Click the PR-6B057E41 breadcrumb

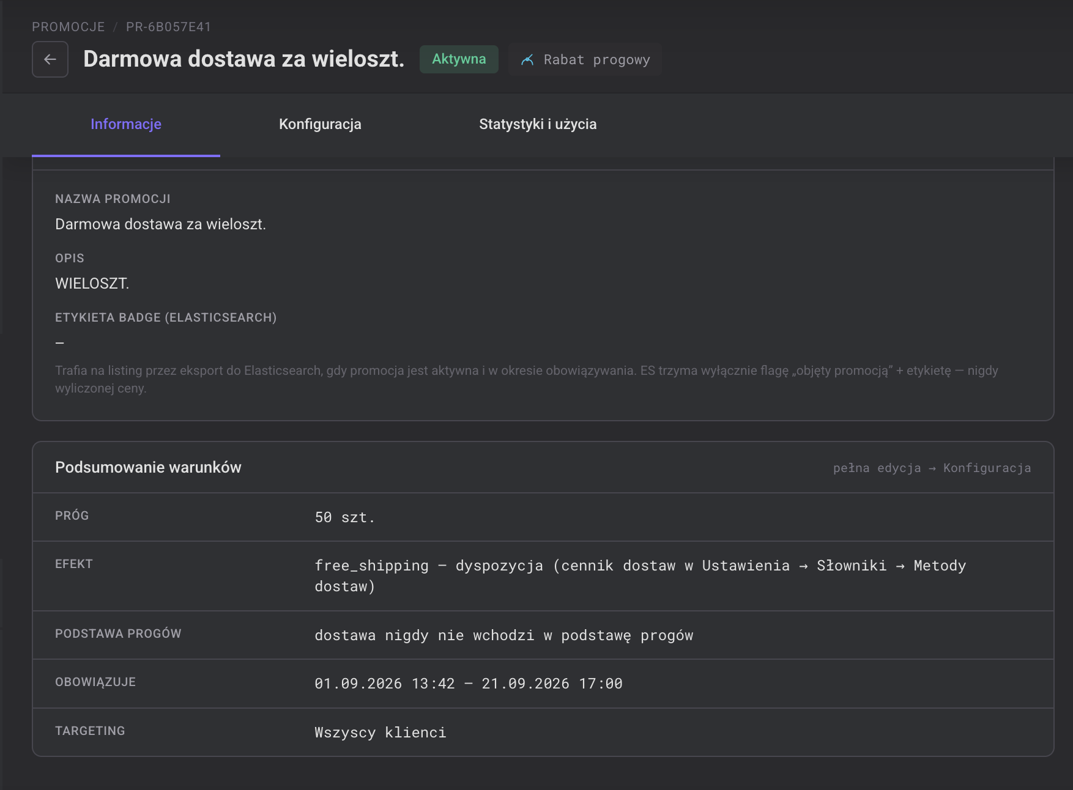point(168,27)
